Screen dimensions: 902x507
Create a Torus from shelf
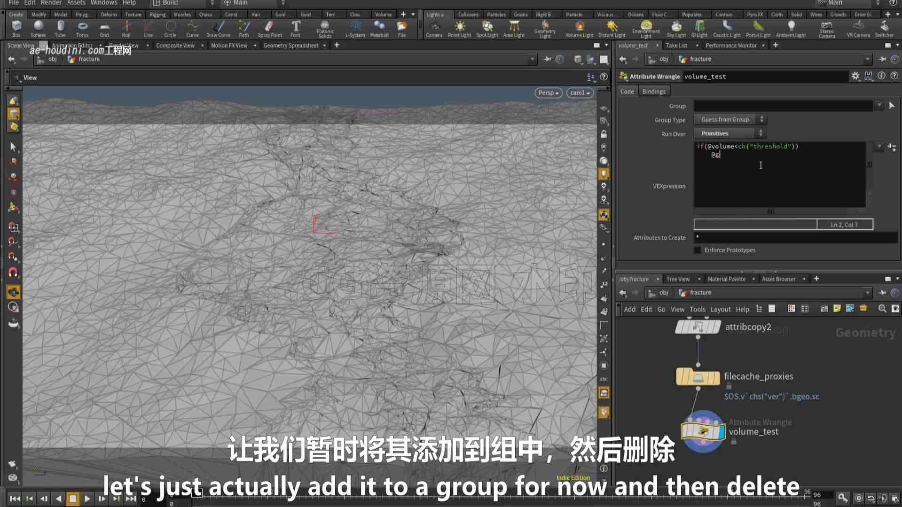(x=82, y=29)
